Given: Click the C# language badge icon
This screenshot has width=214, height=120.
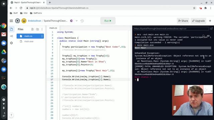Looking at the screenshot, I should click(x=71, y=21).
